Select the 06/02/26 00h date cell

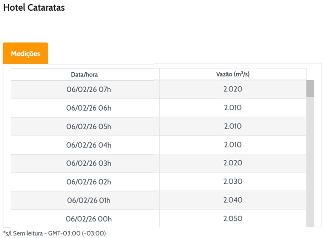click(89, 219)
